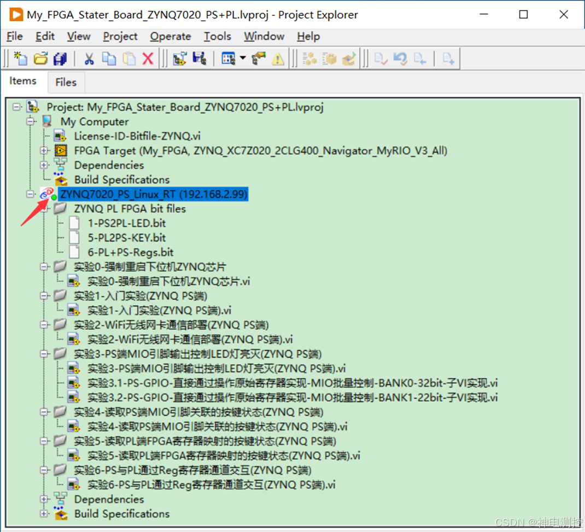This screenshot has height=532, width=585.
Task: Select 实验1-入门实验(ZYNQ PS端).vi
Action: 159,310
